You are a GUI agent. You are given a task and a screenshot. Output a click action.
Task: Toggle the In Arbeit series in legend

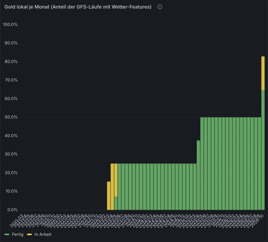pos(43,234)
